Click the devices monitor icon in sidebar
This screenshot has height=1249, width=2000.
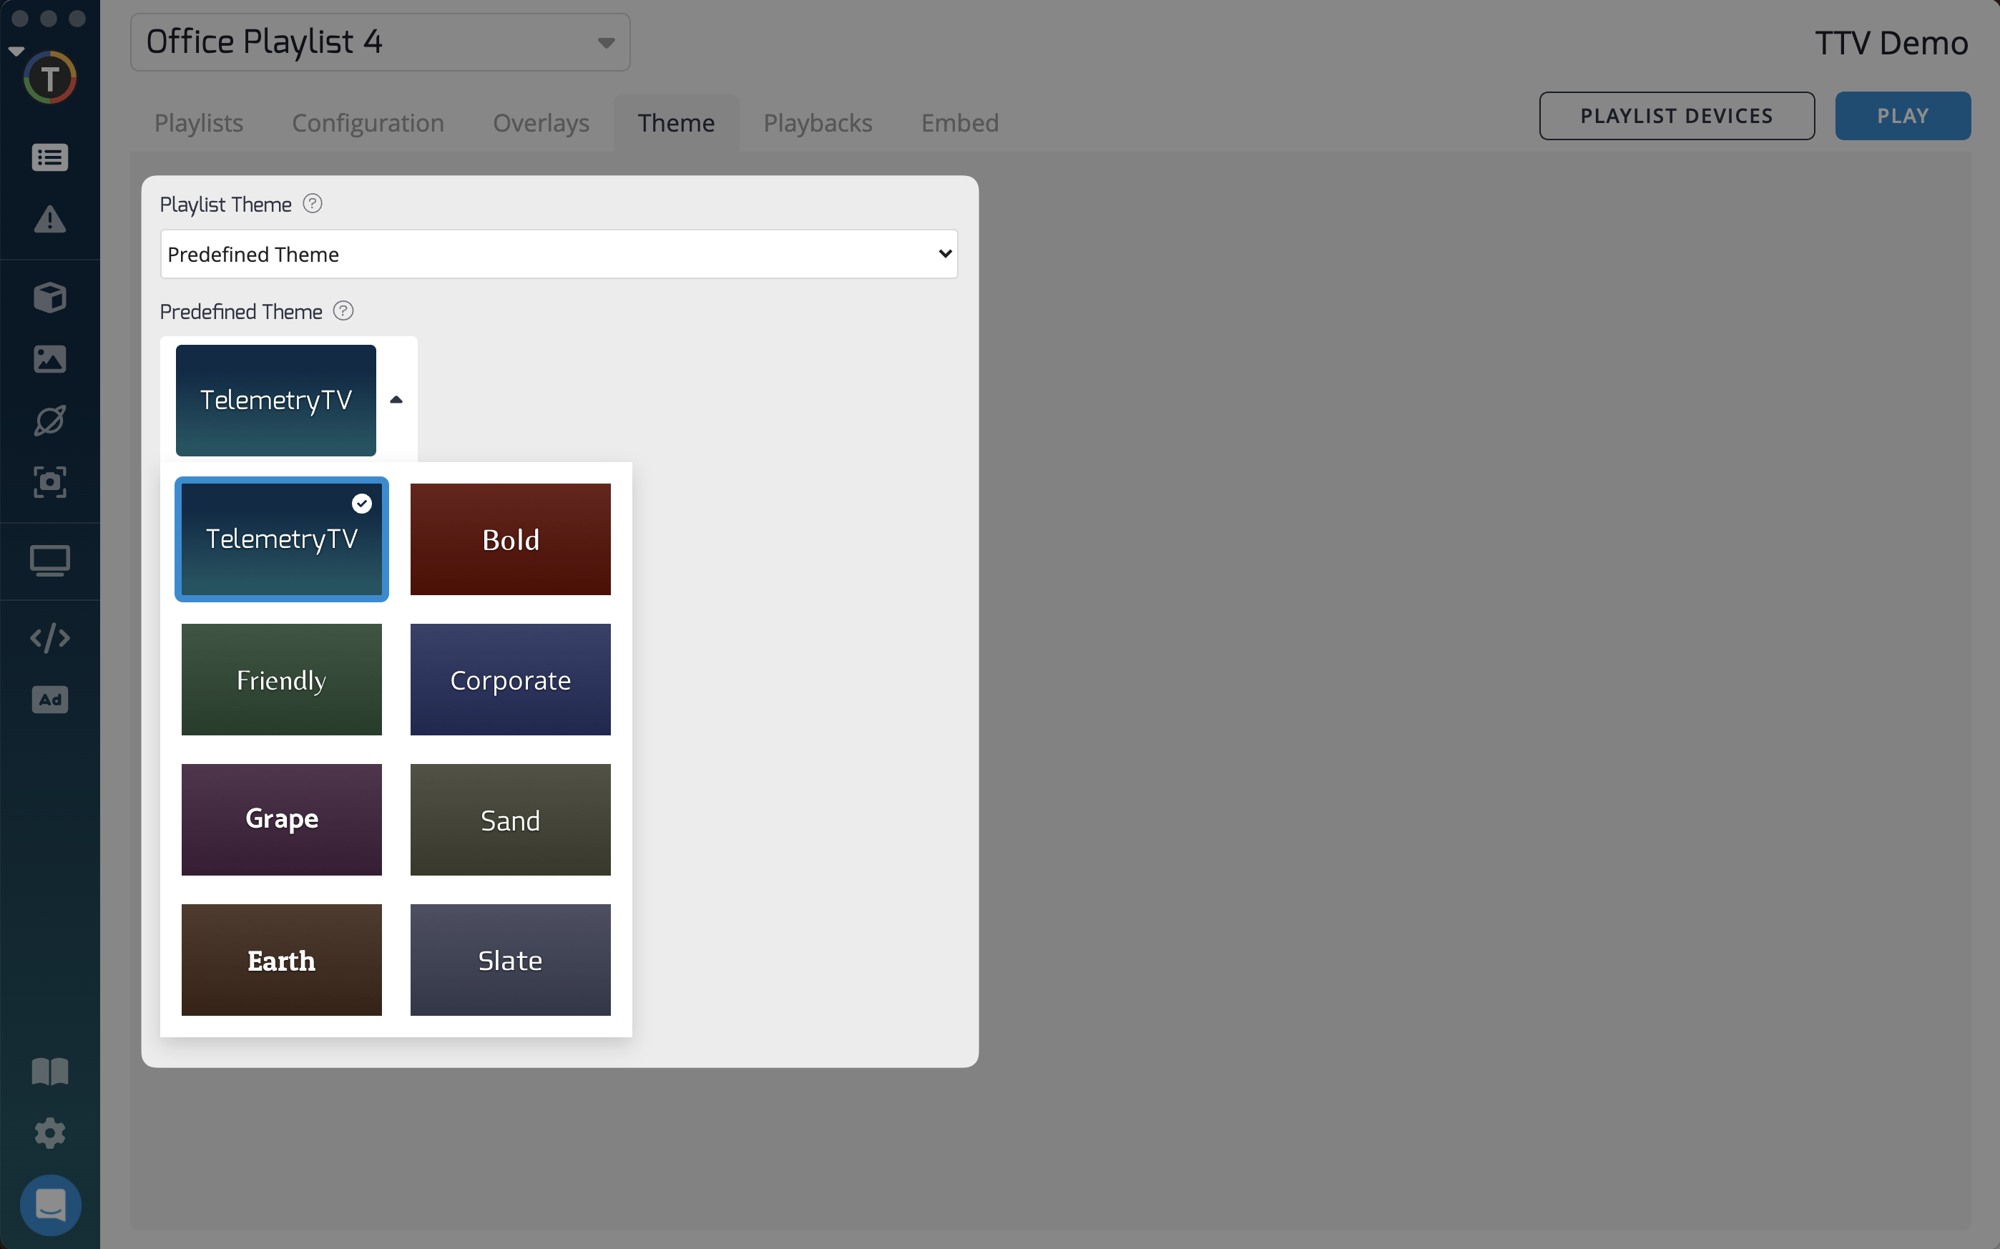click(x=49, y=561)
